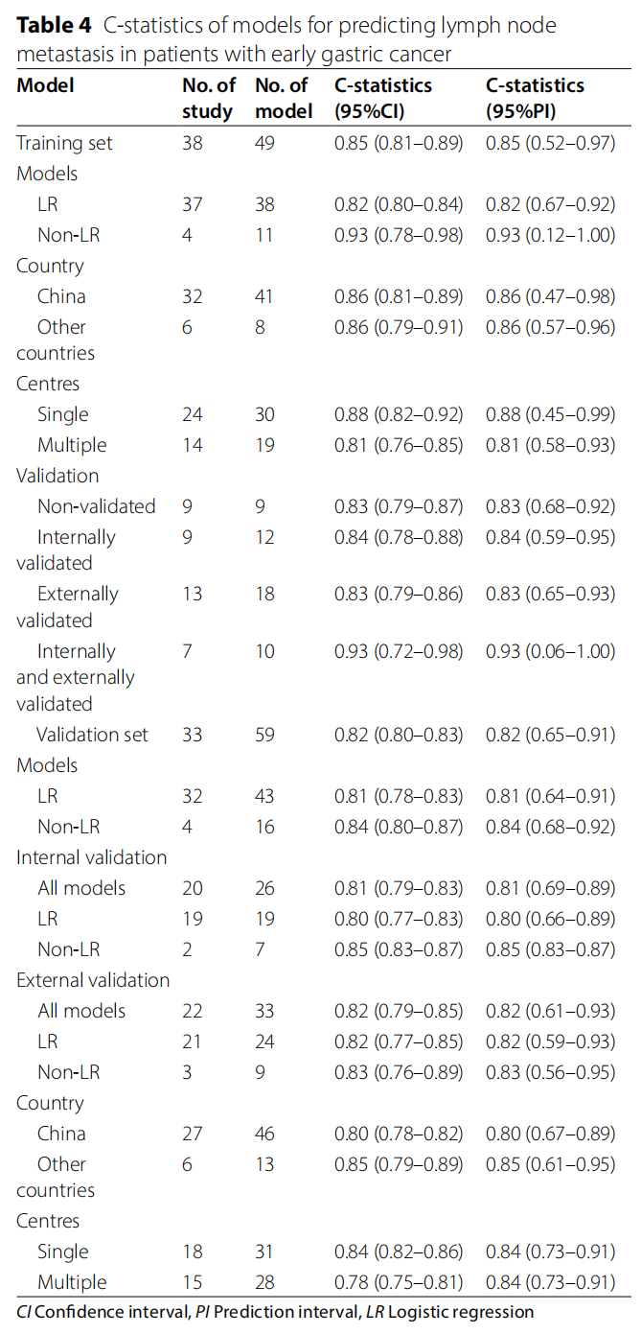Click the No. of model column header
The image size is (641, 1334).
(x=283, y=98)
